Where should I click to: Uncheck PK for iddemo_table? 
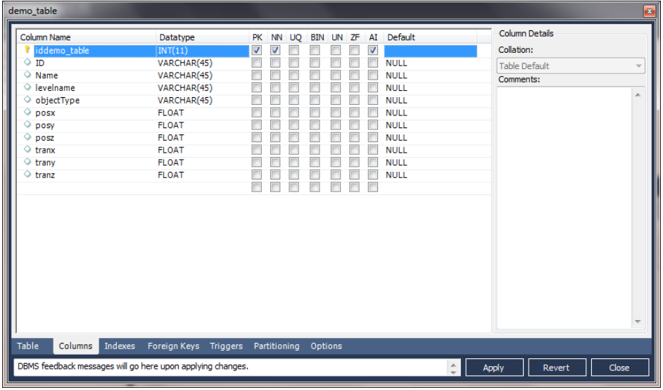257,51
